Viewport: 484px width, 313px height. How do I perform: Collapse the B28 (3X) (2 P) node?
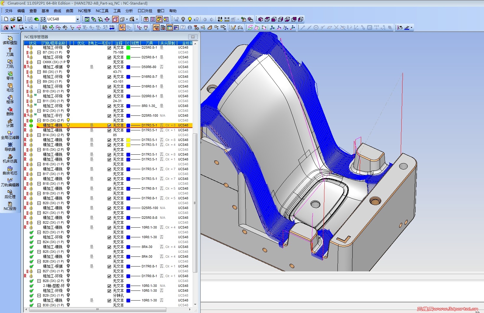coord(39,281)
